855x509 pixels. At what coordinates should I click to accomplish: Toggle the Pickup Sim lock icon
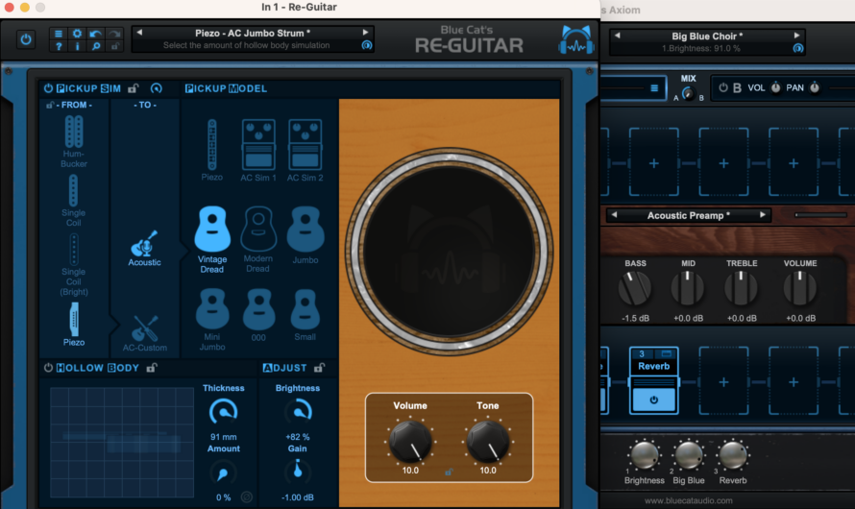[x=133, y=88]
